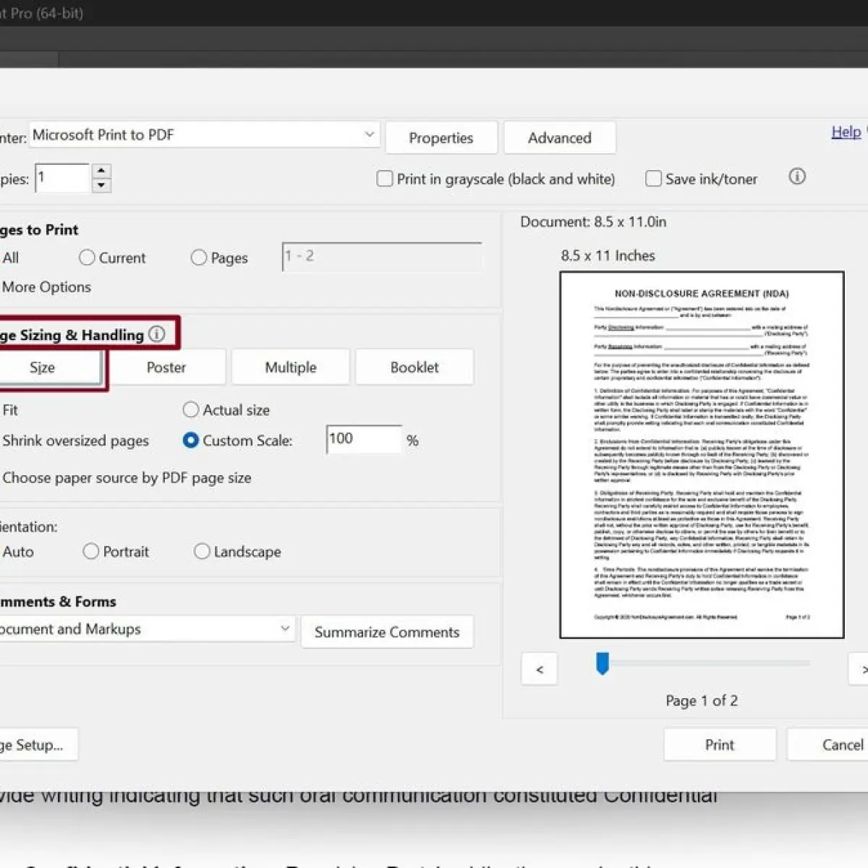
Task: Click the Summarize Comments button
Action: (x=387, y=632)
